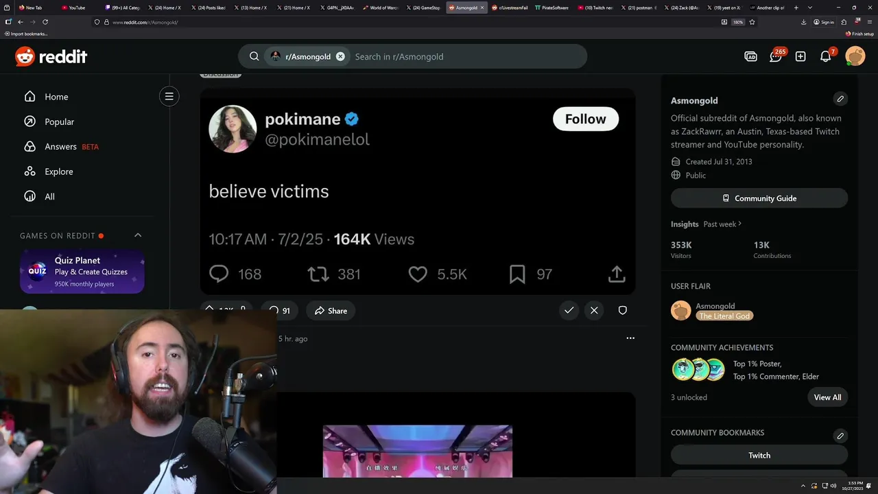Click the Reddit logo to go home
Image resolution: width=878 pixels, height=494 pixels.
tap(51, 56)
